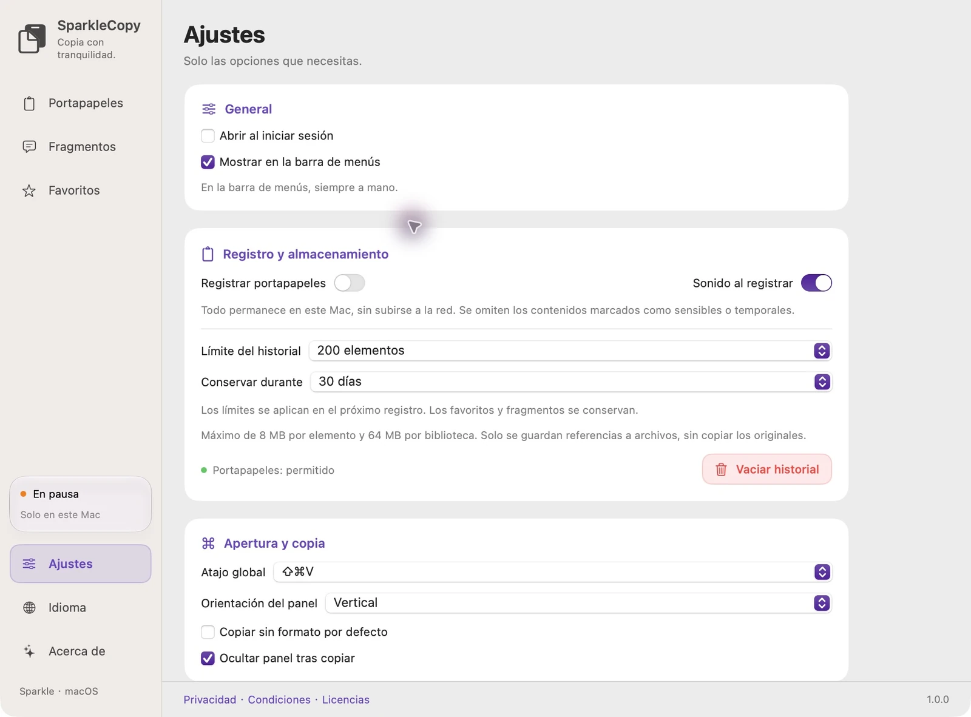
Task: Click the globe icon beside Idioma
Action: [29, 608]
